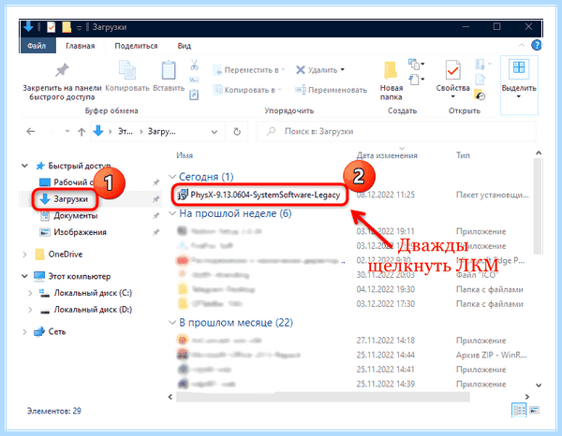Click the Загру... segment in the address bar

(162, 132)
